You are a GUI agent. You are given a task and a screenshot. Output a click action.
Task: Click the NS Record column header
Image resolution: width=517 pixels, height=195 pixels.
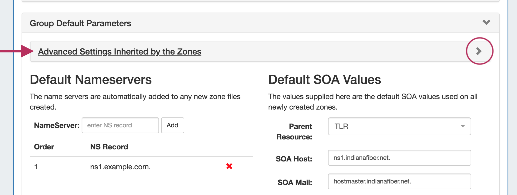coord(109,147)
